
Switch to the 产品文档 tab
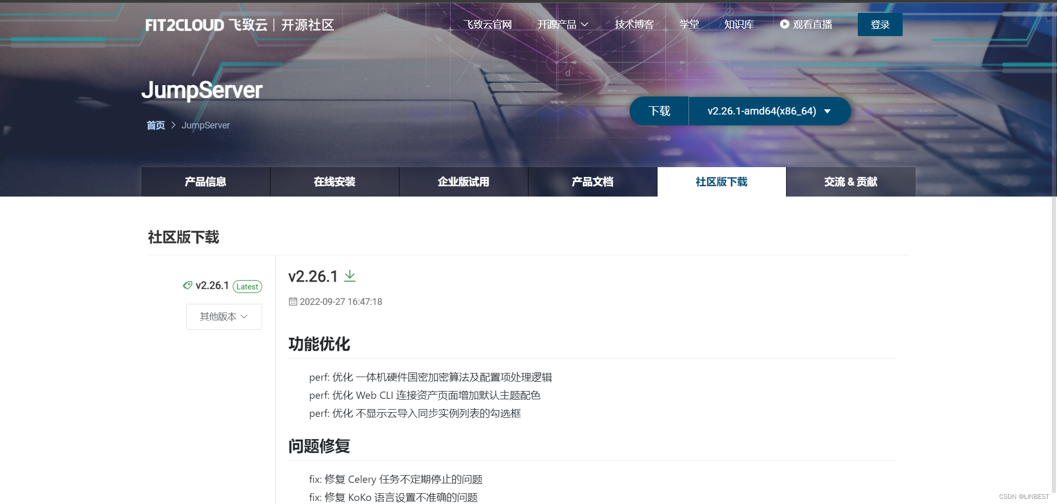click(592, 182)
